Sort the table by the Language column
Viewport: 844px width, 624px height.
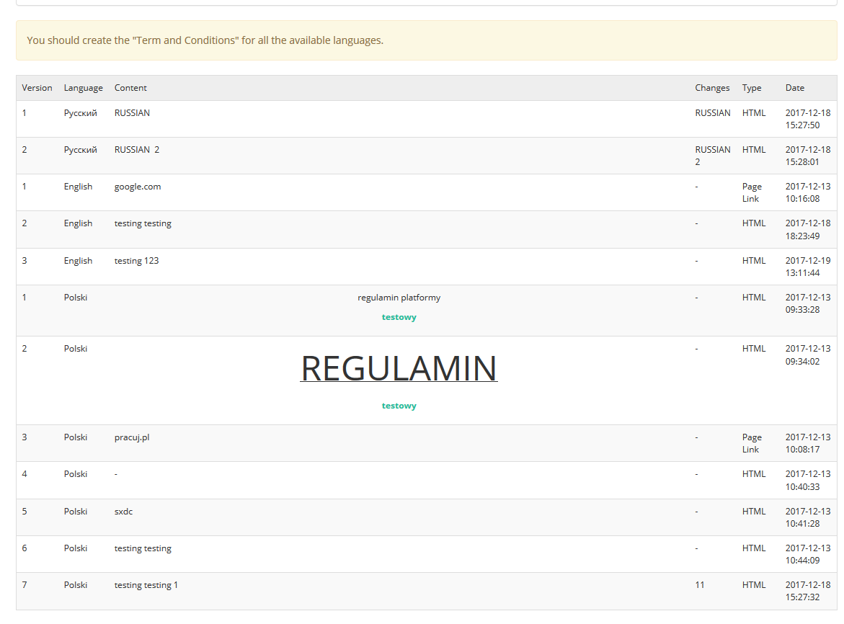(x=83, y=87)
